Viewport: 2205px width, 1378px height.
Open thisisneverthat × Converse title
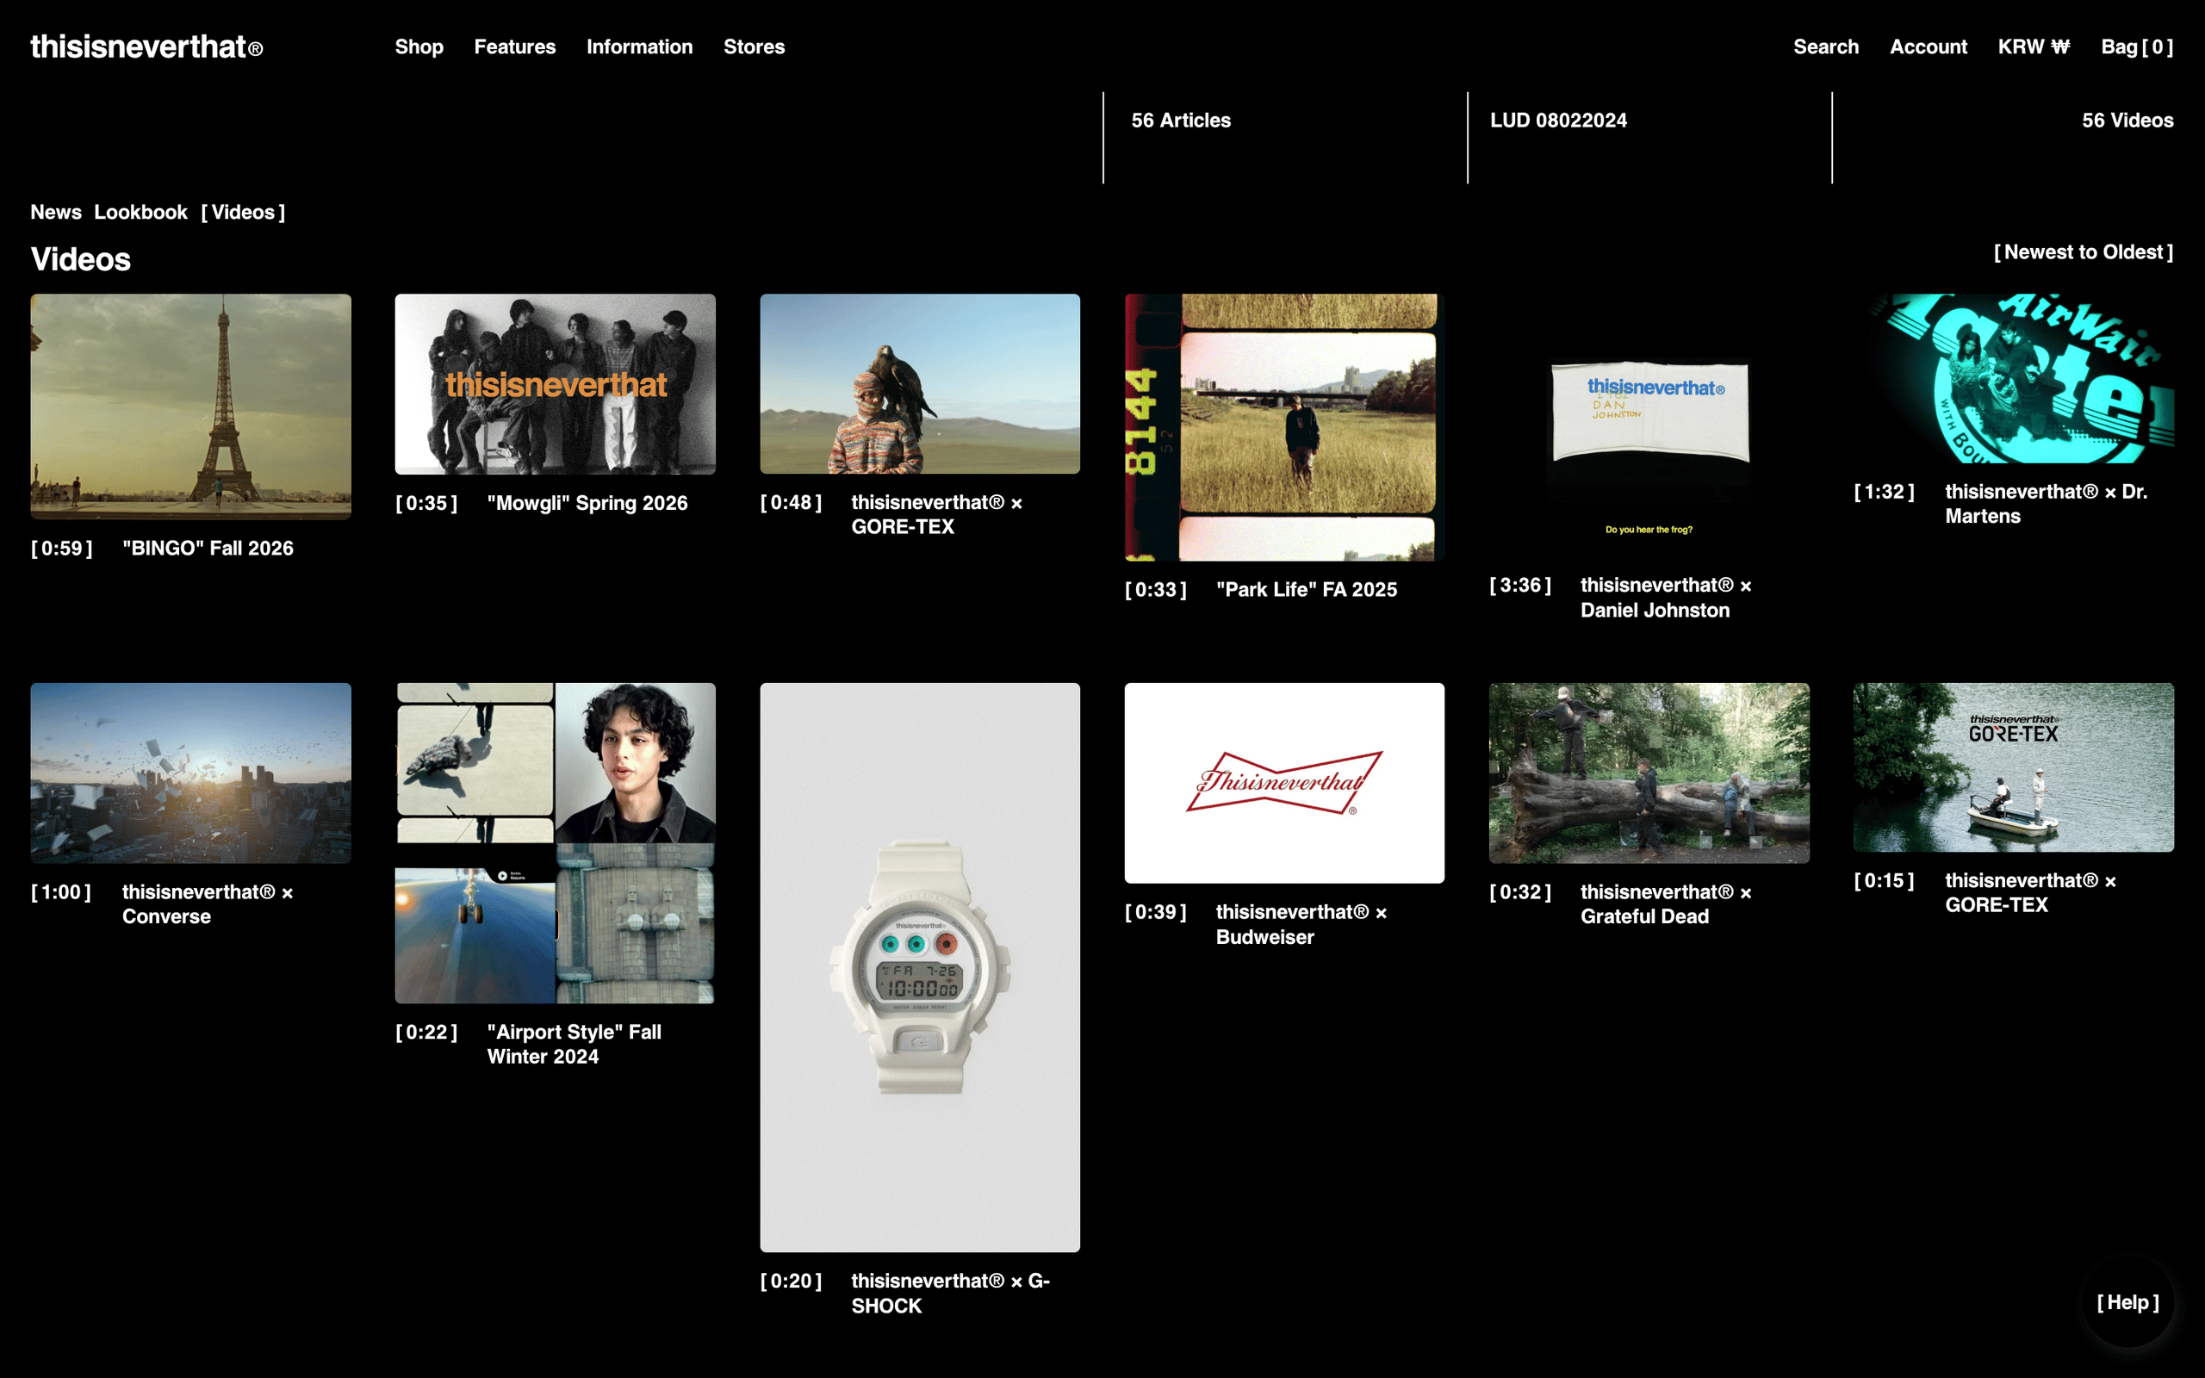point(208,904)
